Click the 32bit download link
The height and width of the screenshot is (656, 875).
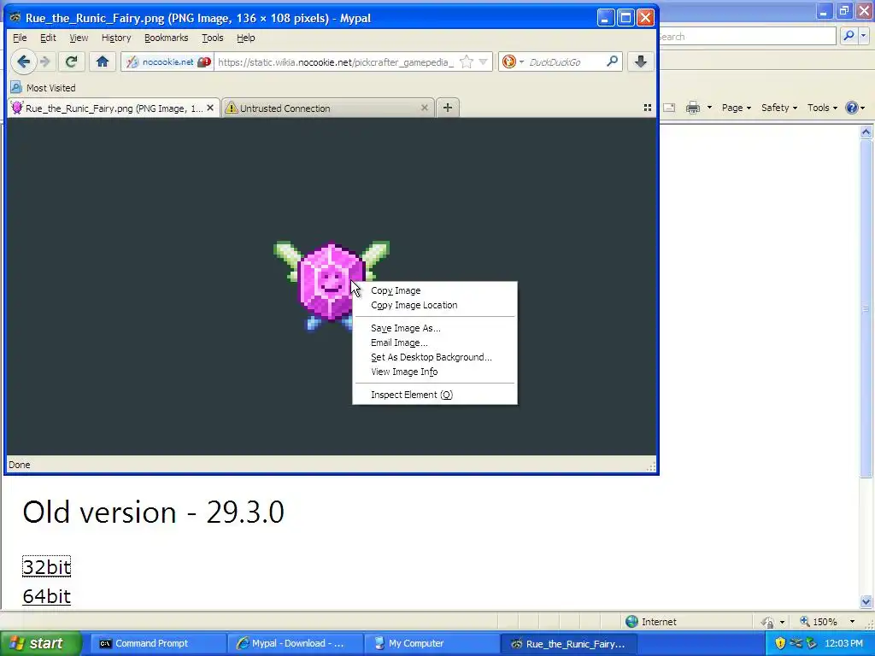point(46,567)
